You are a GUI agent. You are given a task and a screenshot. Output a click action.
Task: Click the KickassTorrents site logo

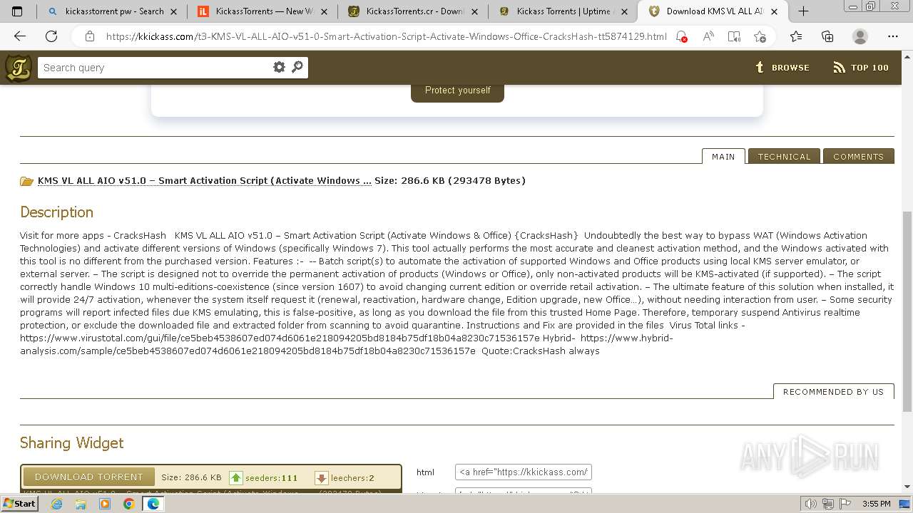pyautogui.click(x=18, y=68)
